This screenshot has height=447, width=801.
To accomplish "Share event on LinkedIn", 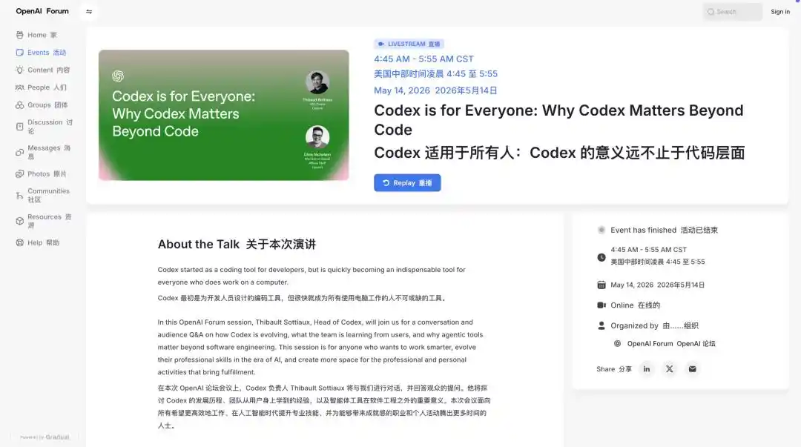I will (646, 369).
